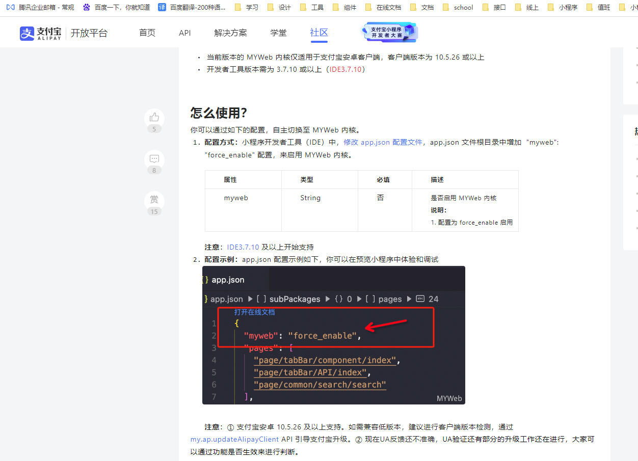
Task: Open the comments bubble icon
Action: (154, 159)
